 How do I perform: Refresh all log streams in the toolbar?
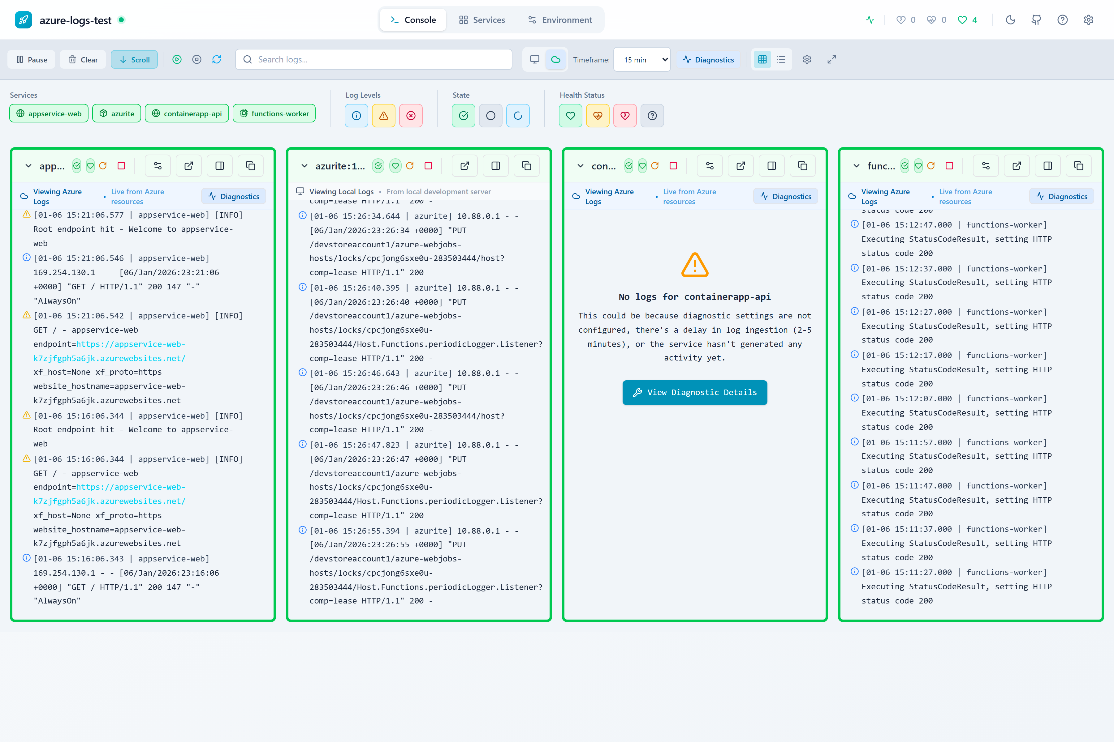tap(217, 59)
